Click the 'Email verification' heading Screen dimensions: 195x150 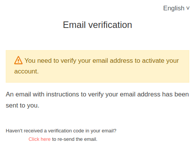tap(97, 25)
